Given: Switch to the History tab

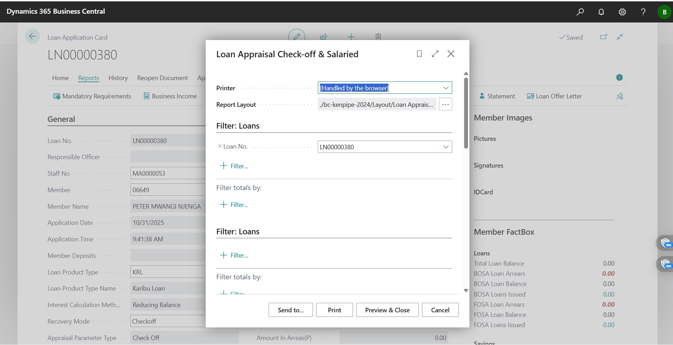Looking at the screenshot, I should [x=118, y=78].
